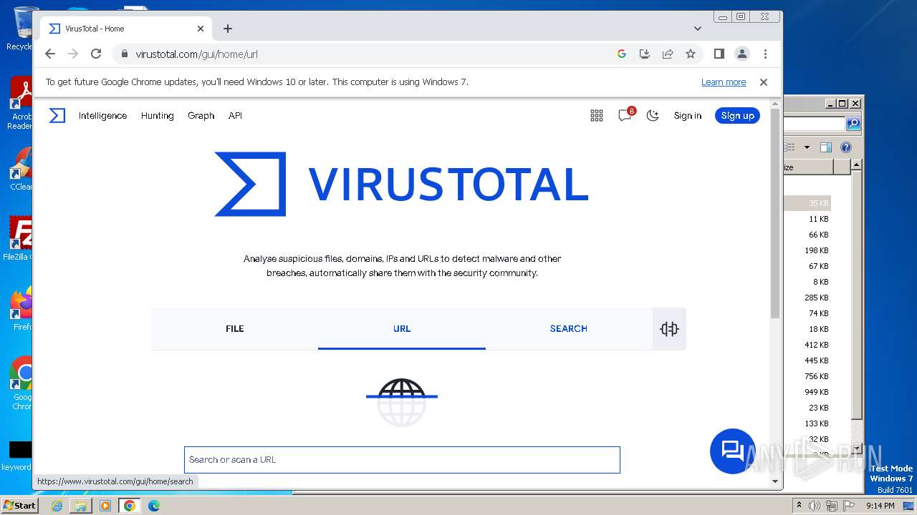Open the media player taskbar icon
Screen dimensions: 917x515
[x=105, y=506]
